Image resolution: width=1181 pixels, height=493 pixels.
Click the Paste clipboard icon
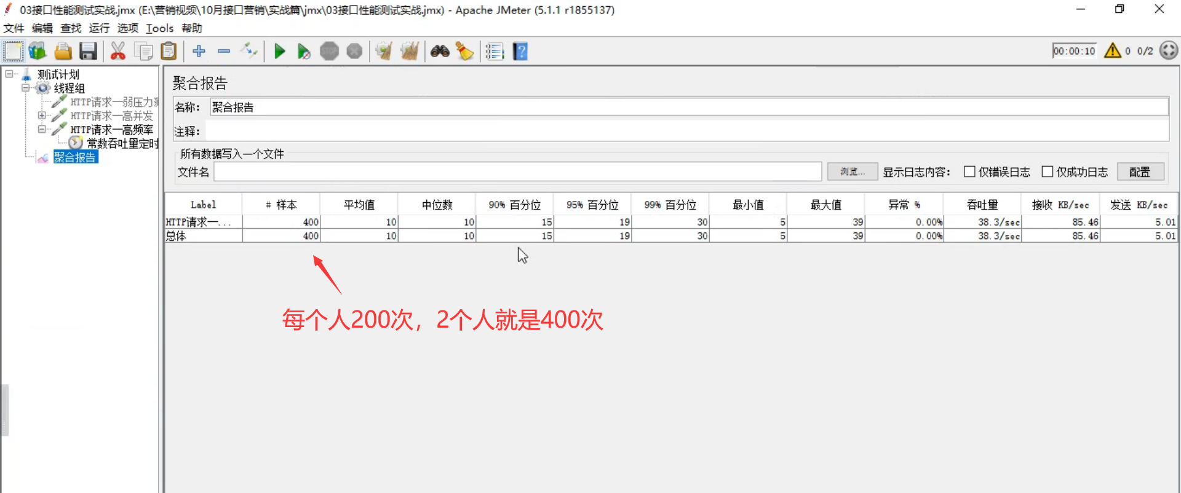[169, 51]
